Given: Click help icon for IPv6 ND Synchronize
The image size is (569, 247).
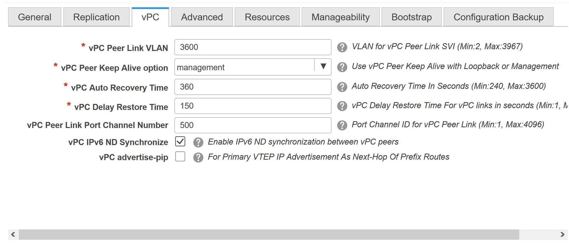Looking at the screenshot, I should coord(198,142).
